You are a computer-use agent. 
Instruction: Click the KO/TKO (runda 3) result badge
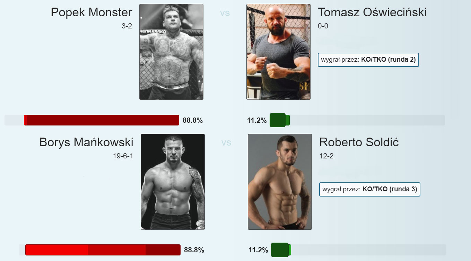[x=370, y=189]
